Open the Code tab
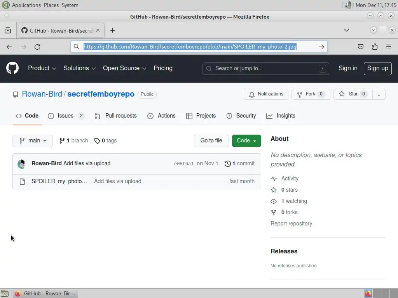Viewport: 398px width, 298px height. coord(27,116)
